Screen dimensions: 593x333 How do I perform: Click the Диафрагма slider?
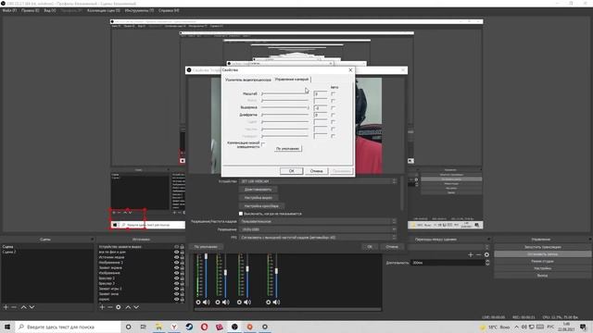coord(285,115)
